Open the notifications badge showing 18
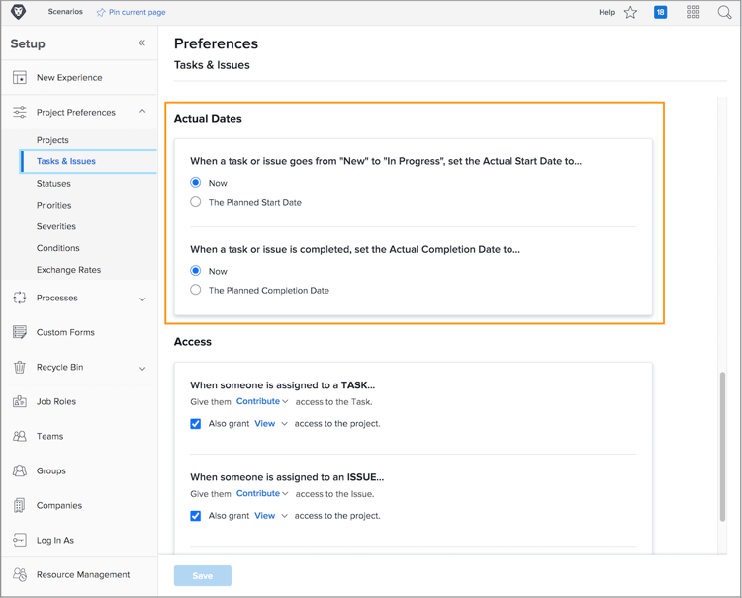Viewport: 742px width, 598px height. tap(660, 12)
